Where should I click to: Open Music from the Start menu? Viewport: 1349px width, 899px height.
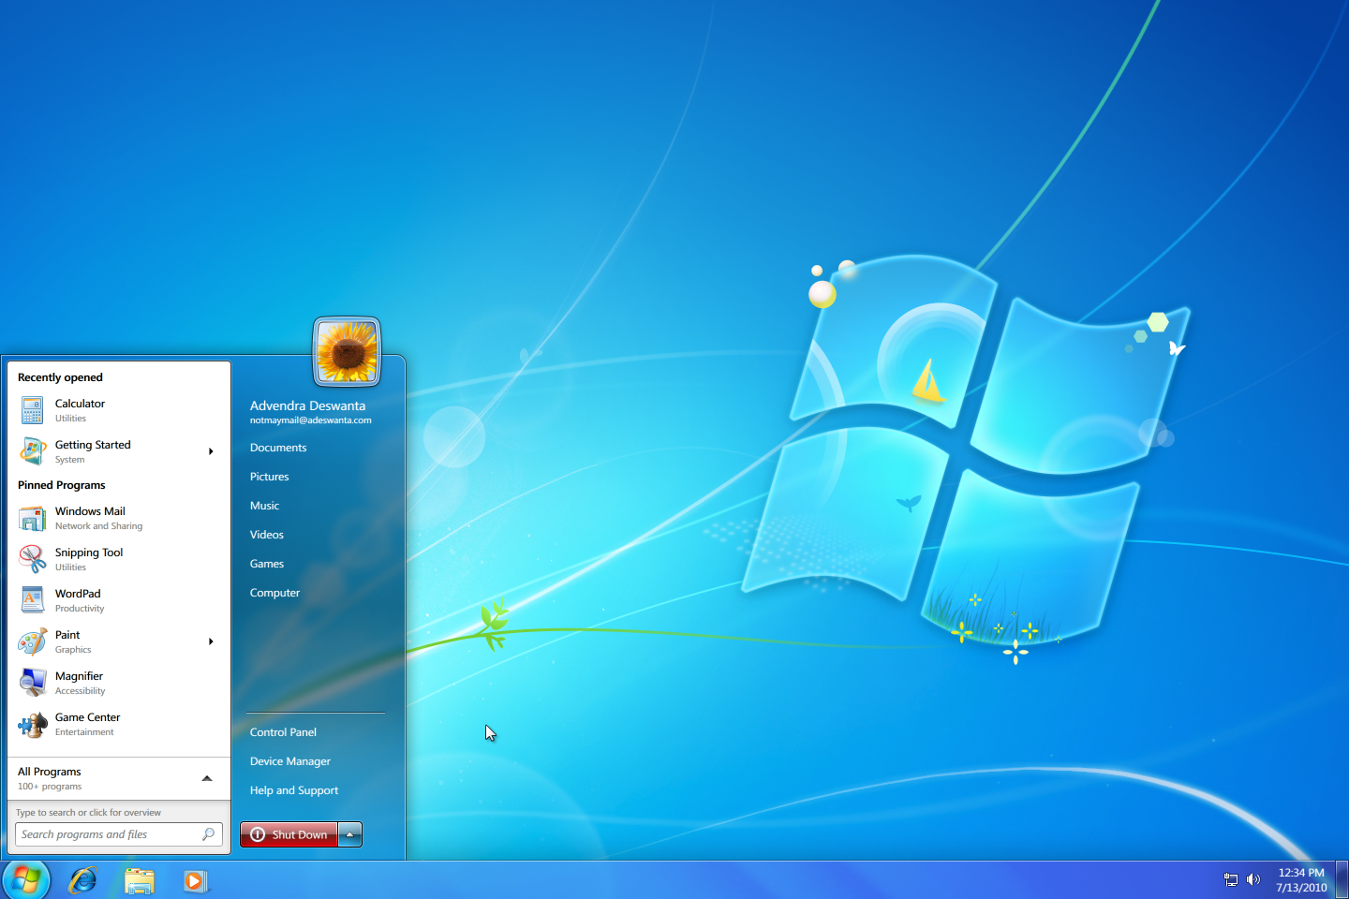pyautogui.click(x=265, y=506)
